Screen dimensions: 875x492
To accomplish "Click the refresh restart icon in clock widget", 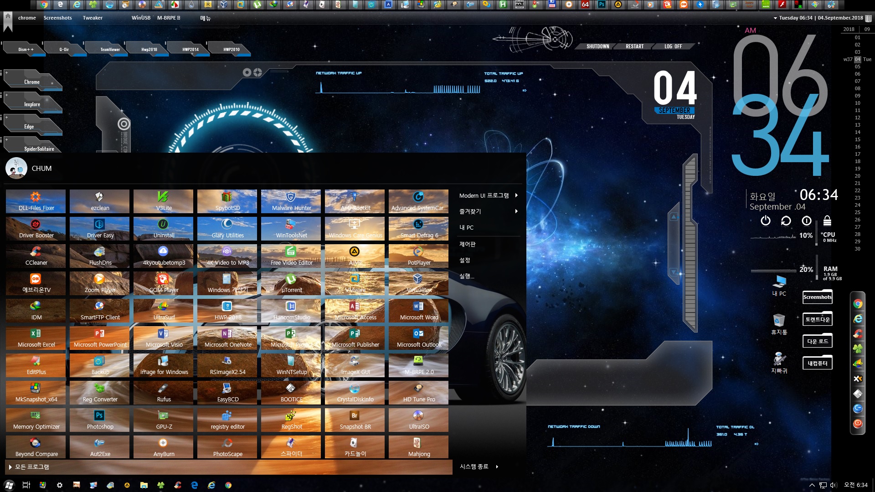I will pos(786,221).
